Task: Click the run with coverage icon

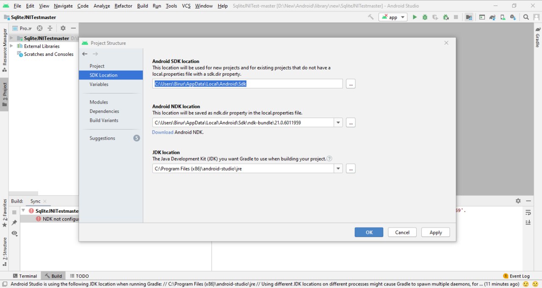Action: [x=435, y=17]
